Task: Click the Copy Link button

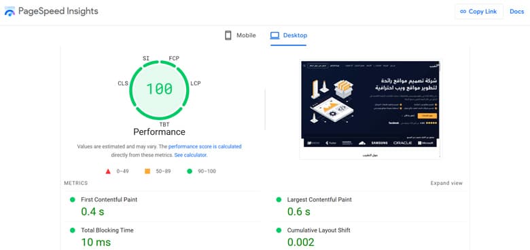Action: 478,12
